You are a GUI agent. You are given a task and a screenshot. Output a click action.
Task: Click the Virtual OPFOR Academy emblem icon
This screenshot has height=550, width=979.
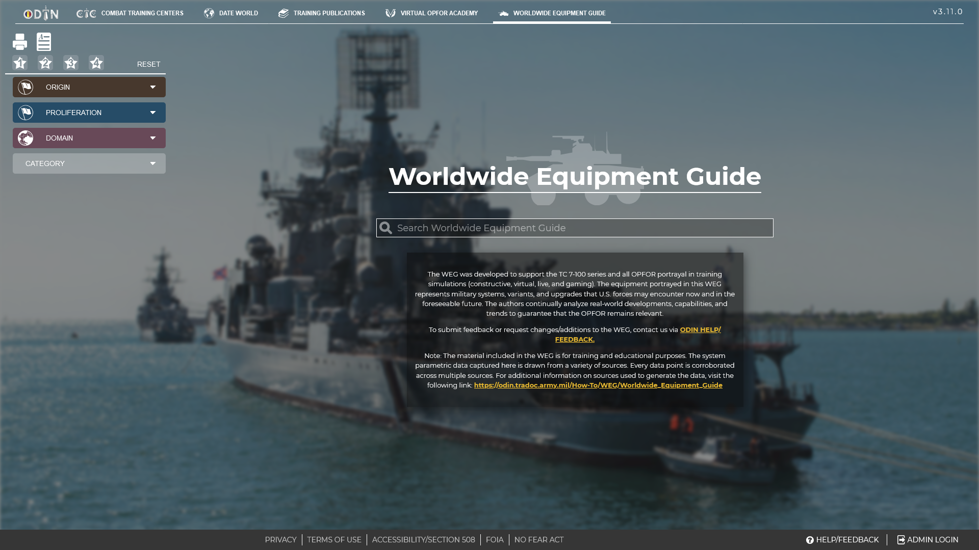click(x=391, y=13)
